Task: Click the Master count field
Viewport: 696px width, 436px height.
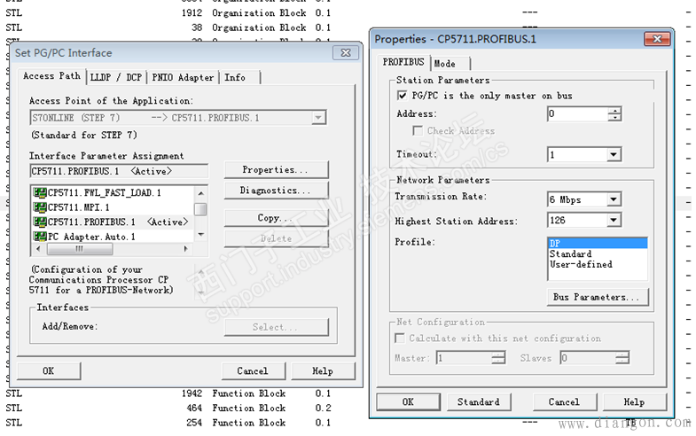Action: tap(465, 358)
